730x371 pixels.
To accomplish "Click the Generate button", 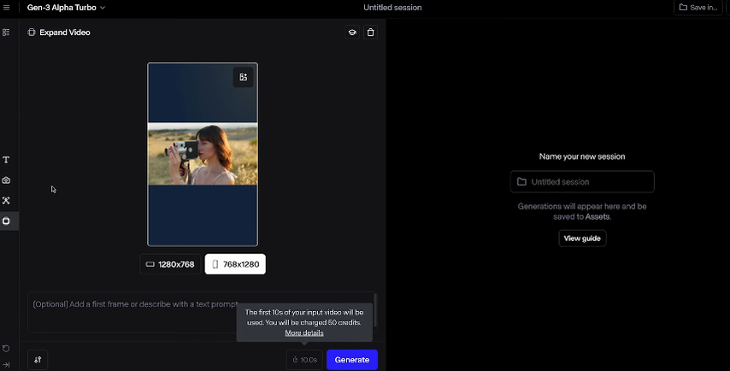I will 352,360.
